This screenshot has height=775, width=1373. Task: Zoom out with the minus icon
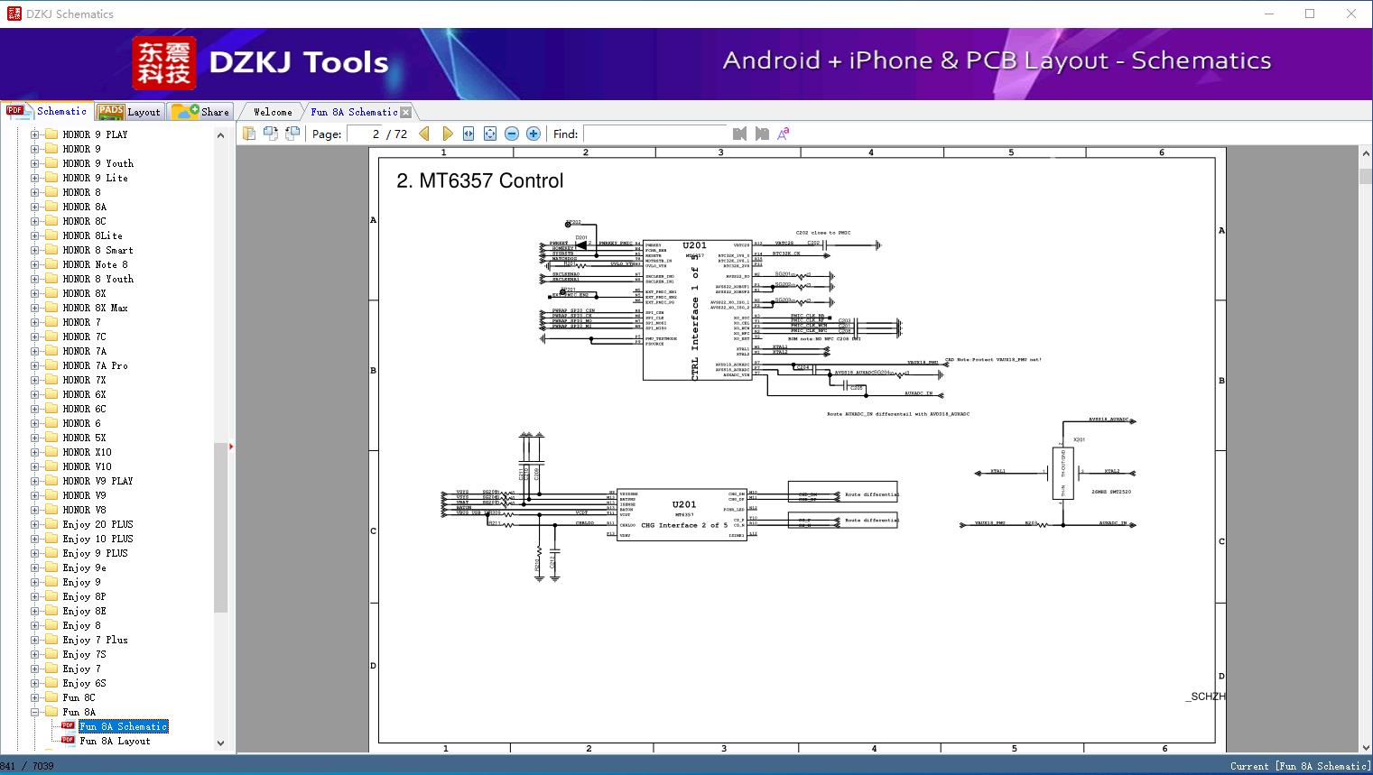click(x=512, y=134)
